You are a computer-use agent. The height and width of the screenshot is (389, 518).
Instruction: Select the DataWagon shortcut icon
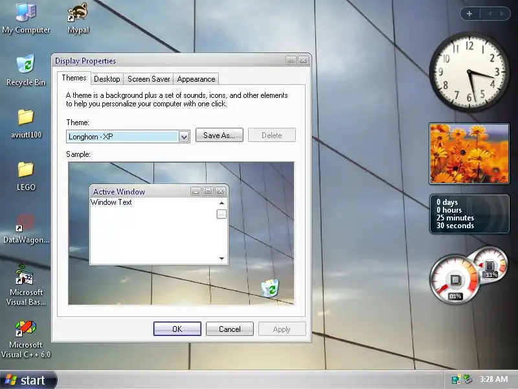(x=26, y=228)
